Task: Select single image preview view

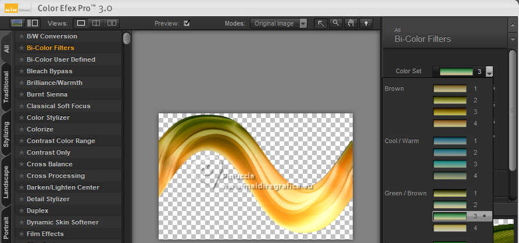Action: click(81, 23)
